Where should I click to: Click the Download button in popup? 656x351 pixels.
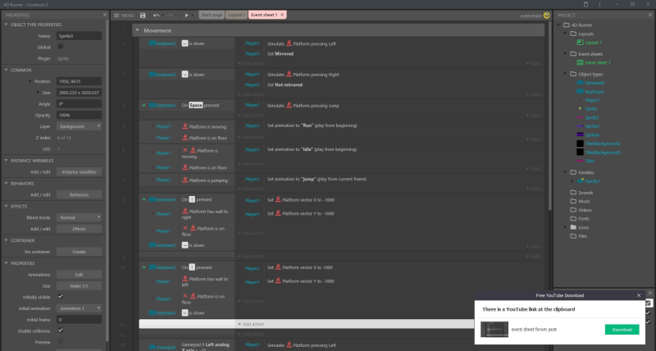(x=622, y=330)
